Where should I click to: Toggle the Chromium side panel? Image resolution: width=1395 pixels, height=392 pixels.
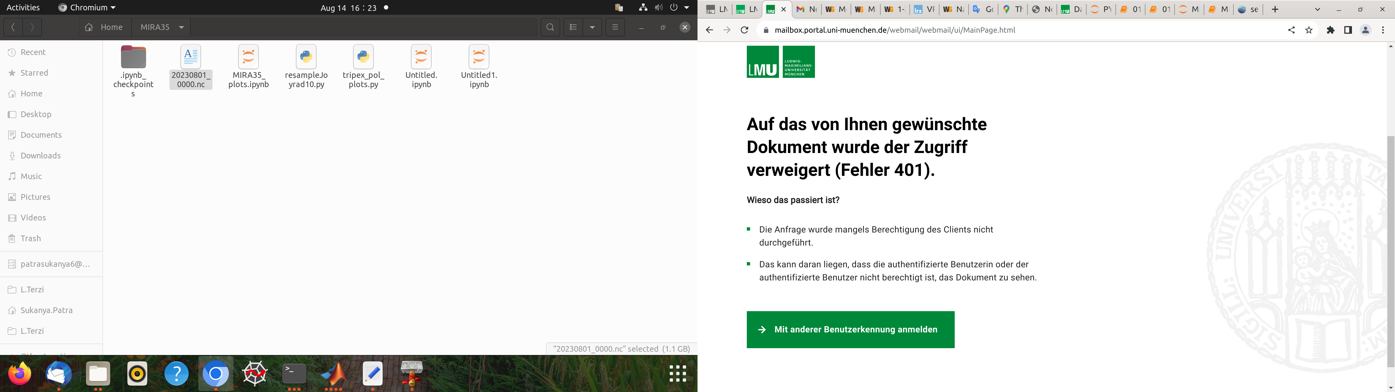1348,30
